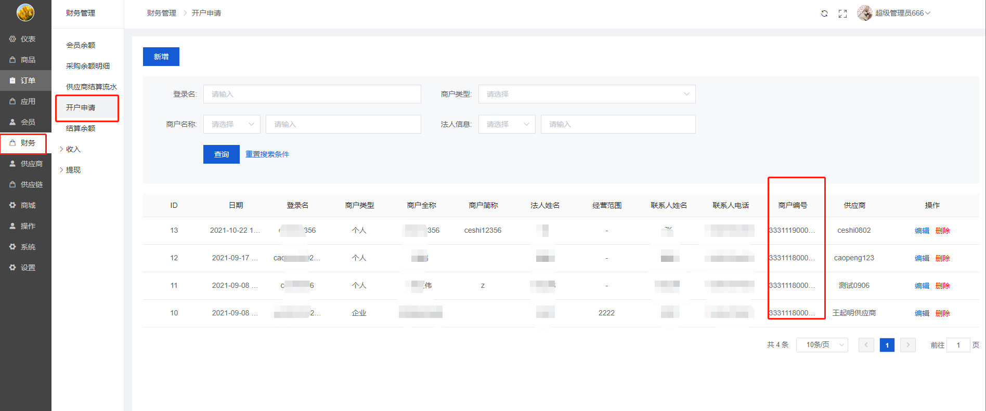Go to 供应链 in left sidebar
986x411 pixels.
point(25,184)
